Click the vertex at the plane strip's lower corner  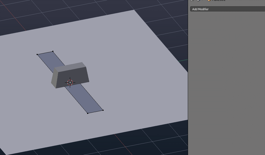87,113
